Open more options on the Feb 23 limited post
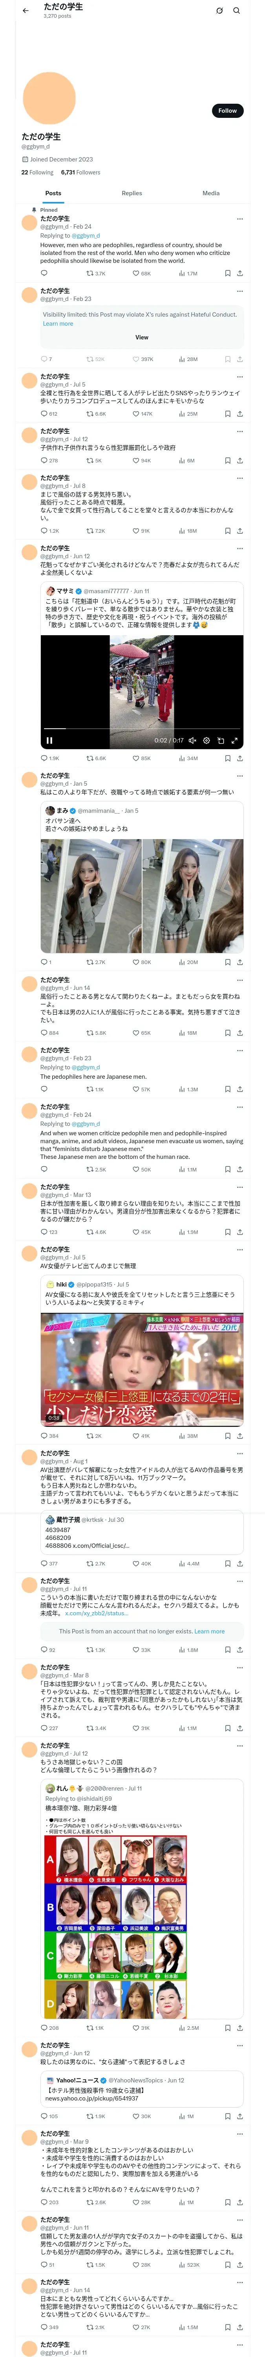Screen dimensions: 265x2357 click(x=239, y=291)
